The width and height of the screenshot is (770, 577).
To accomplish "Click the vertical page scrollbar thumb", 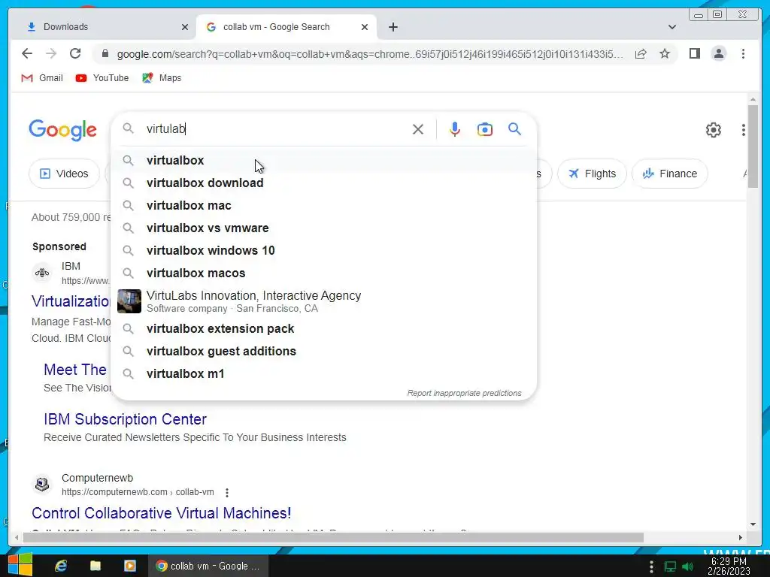I will (x=753, y=147).
